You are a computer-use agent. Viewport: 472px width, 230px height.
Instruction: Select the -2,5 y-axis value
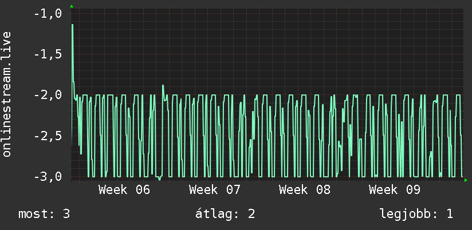[x=48, y=136]
